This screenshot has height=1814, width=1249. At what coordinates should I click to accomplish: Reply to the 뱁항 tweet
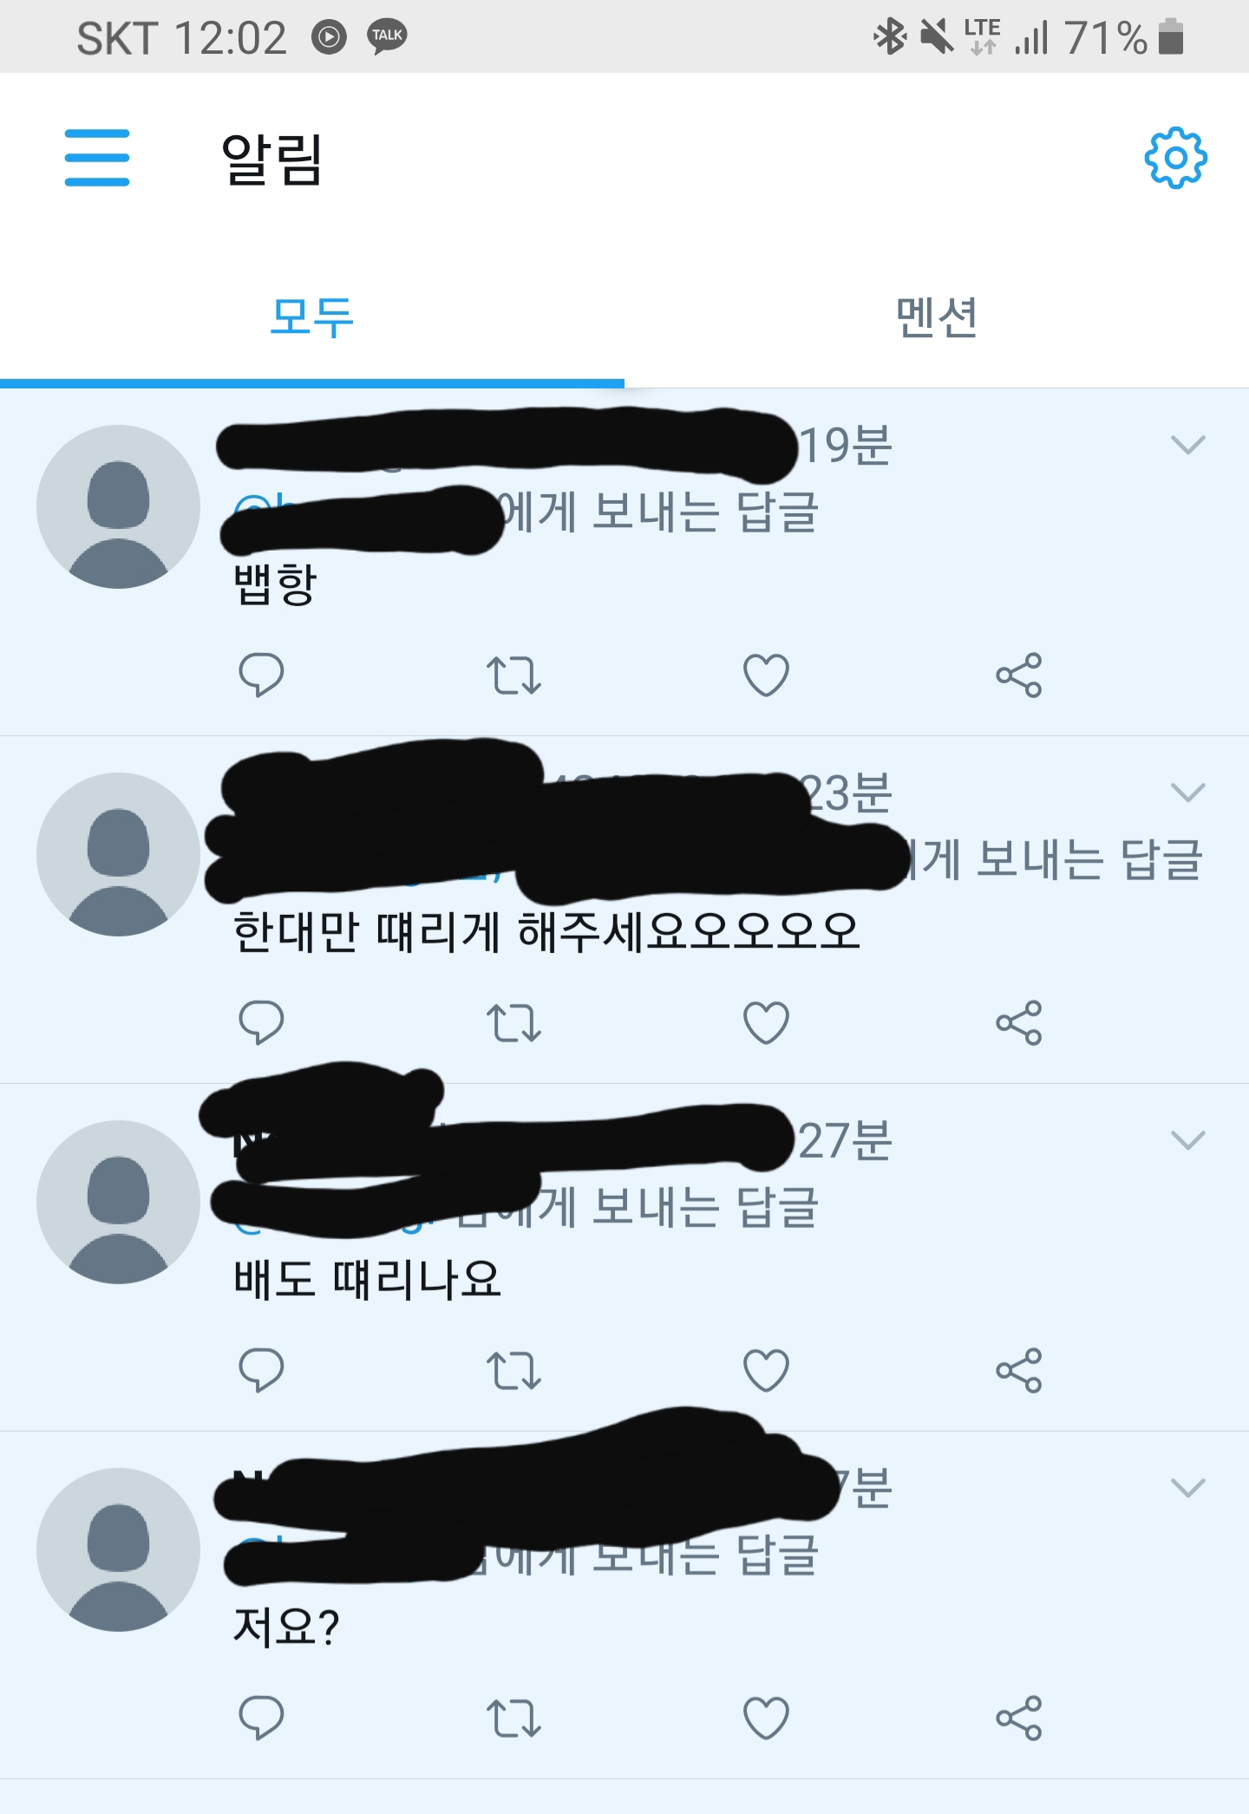click(261, 675)
